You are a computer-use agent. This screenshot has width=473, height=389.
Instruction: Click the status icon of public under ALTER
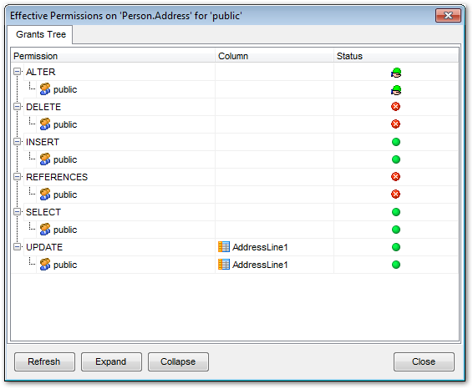396,90
